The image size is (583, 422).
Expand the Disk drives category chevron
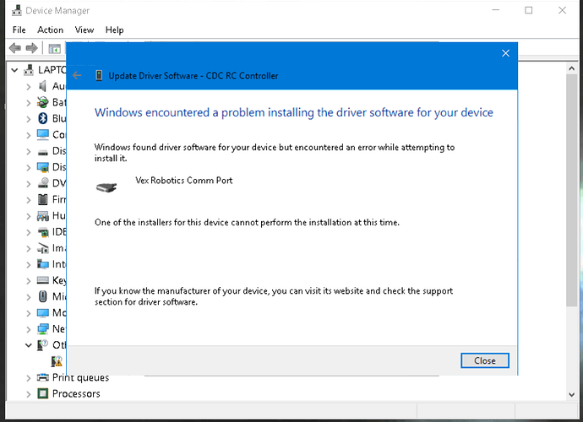tap(29, 152)
